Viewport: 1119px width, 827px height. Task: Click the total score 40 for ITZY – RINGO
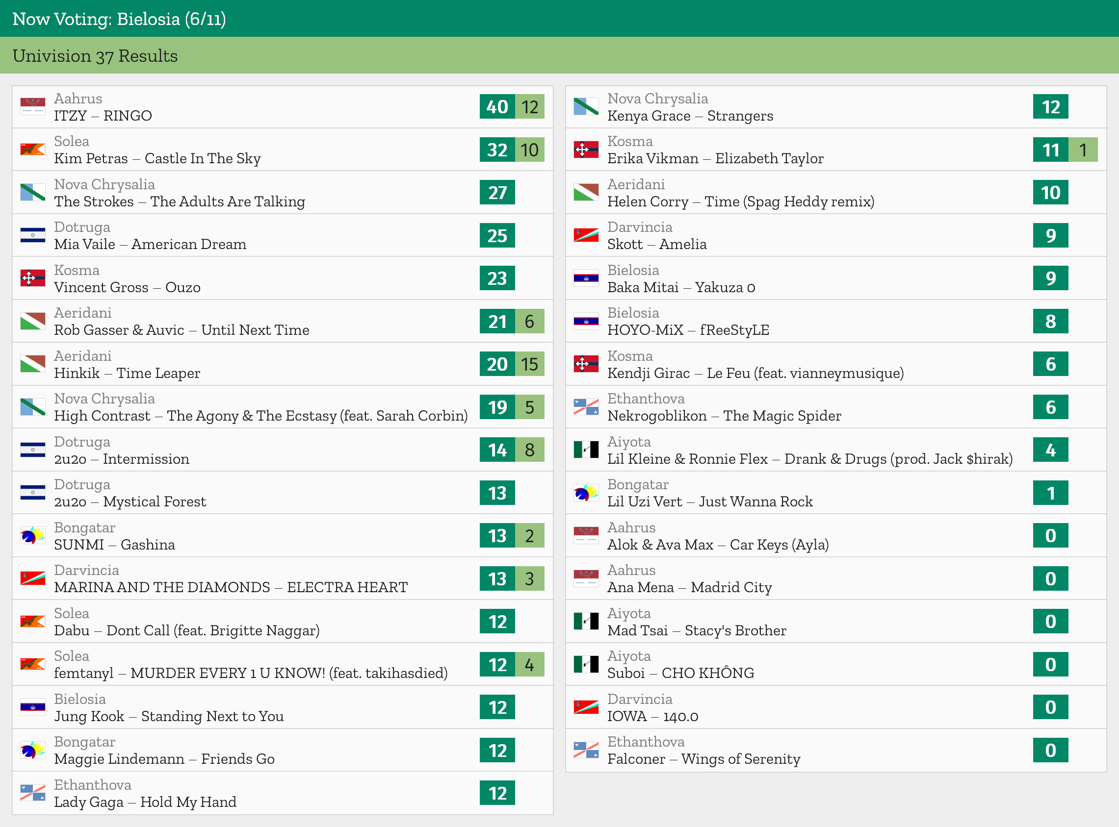point(497,107)
